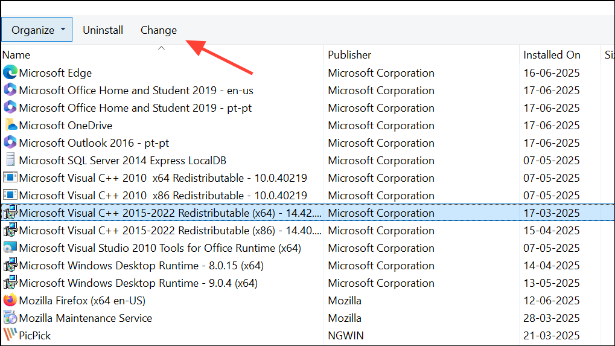Click the Visual C++ 2015-2022 (x64) icon
The height and width of the screenshot is (346, 615).
(x=10, y=213)
